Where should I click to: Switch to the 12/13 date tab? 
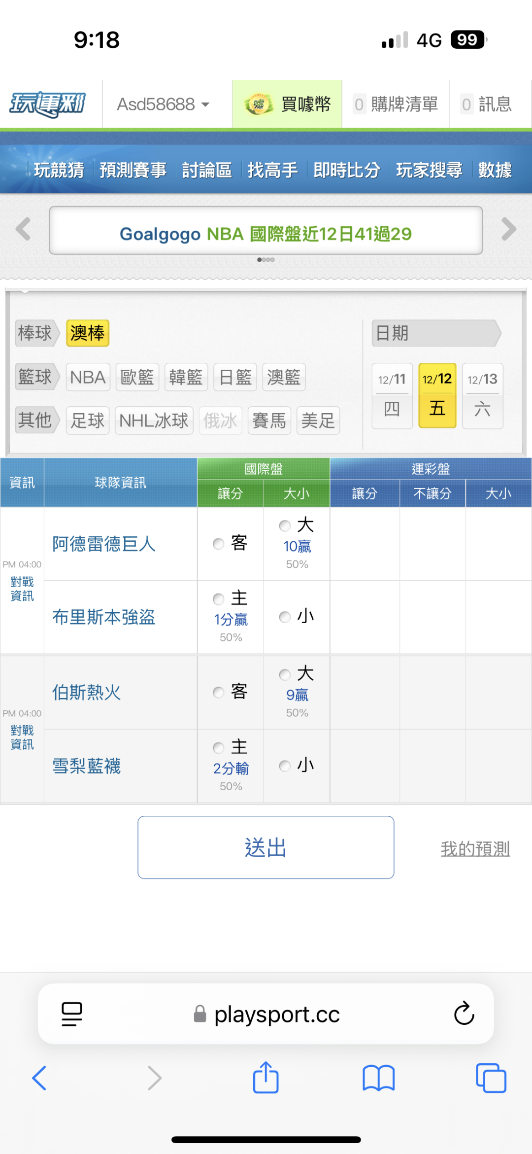pyautogui.click(x=482, y=395)
